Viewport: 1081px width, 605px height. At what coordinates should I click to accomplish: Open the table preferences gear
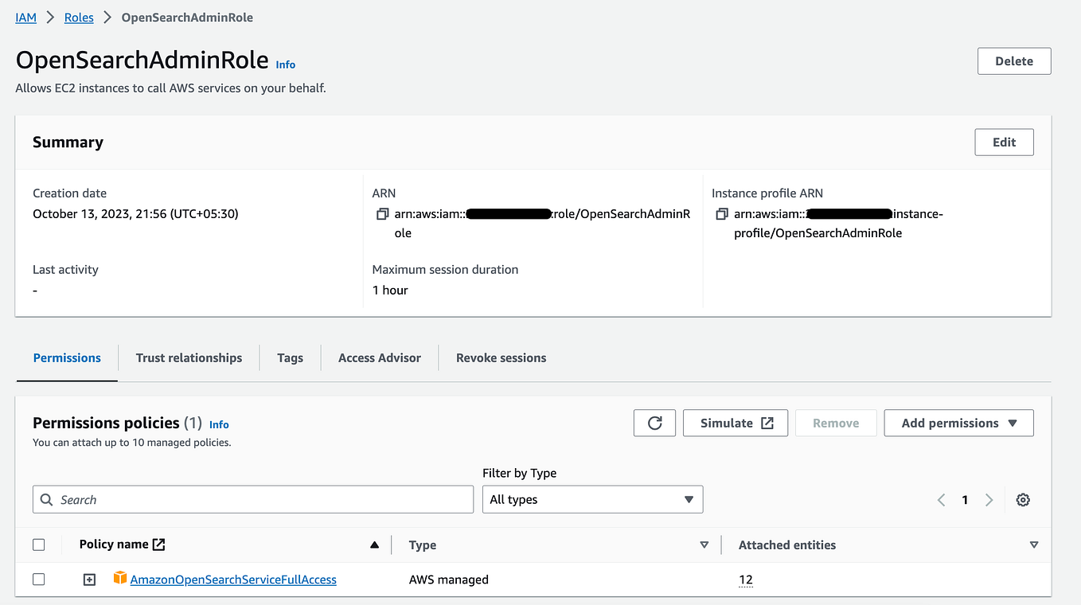[1023, 499]
